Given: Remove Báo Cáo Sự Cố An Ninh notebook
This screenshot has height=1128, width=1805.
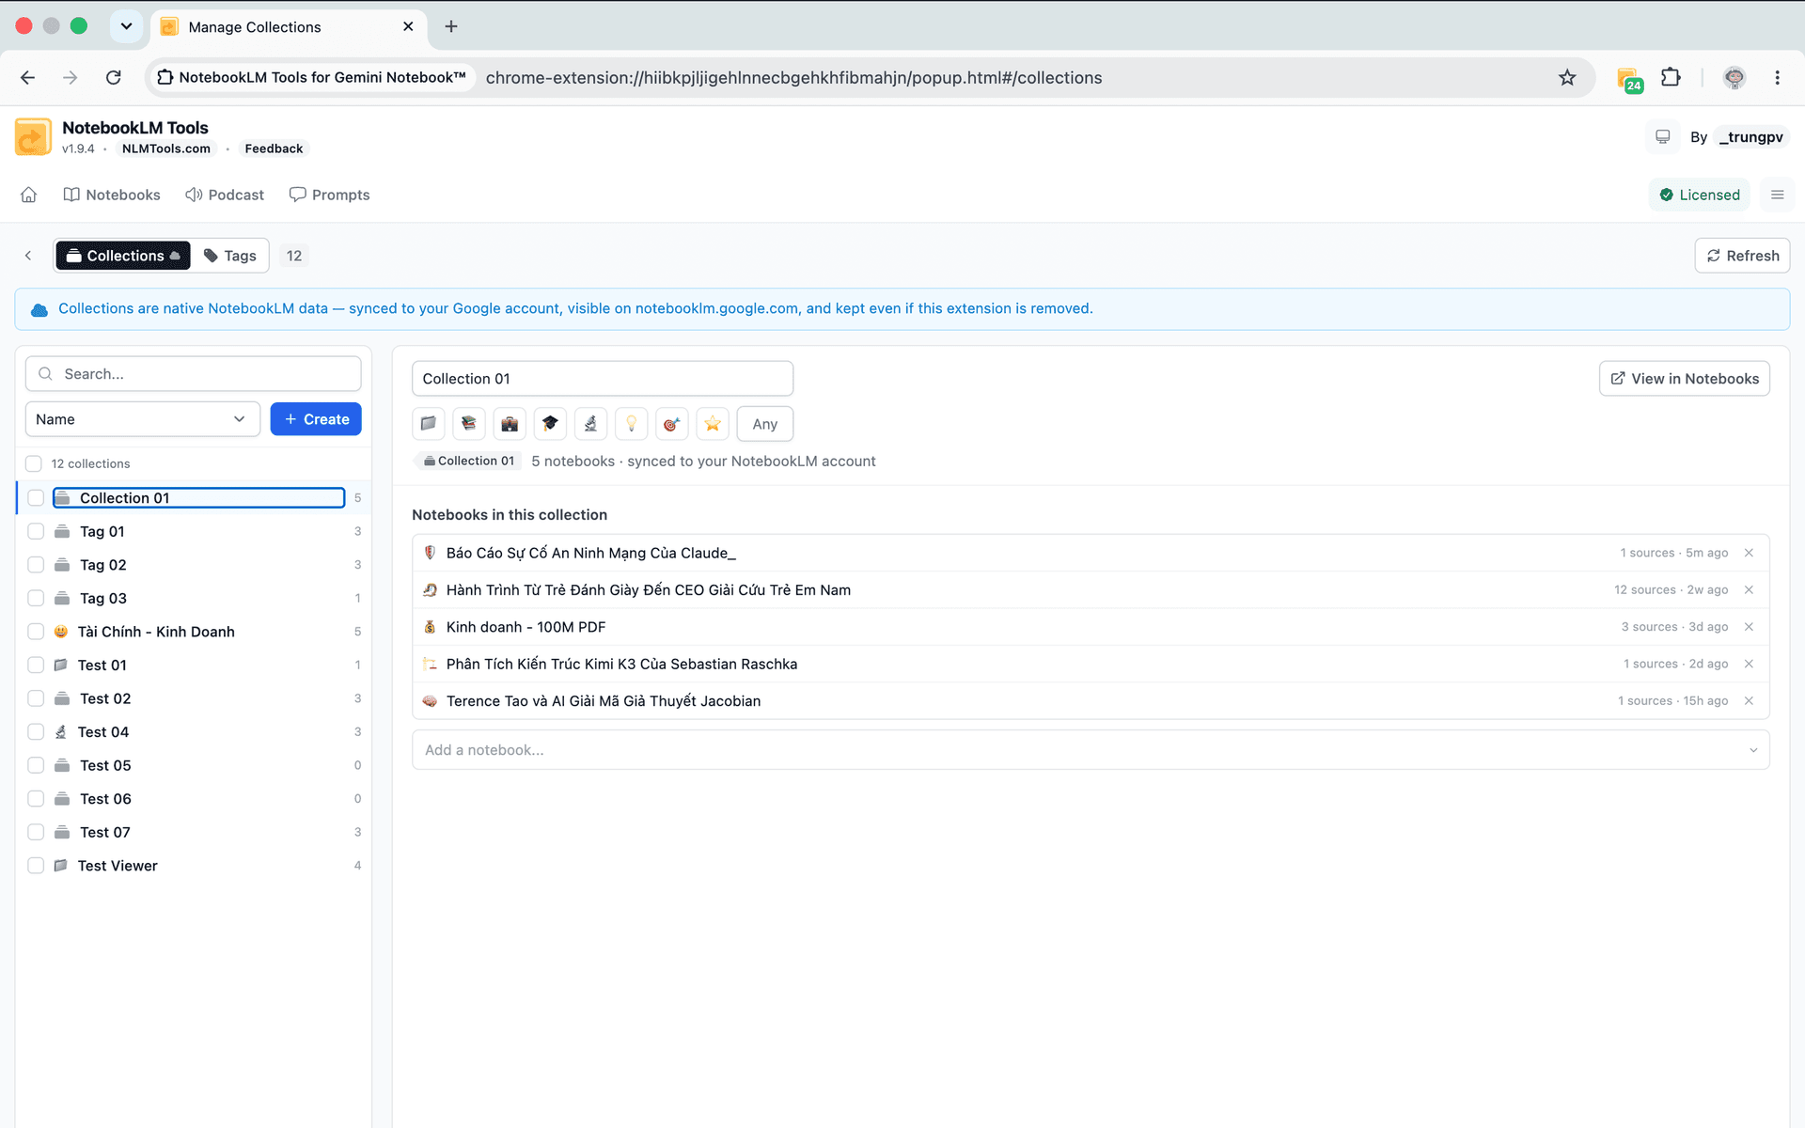Looking at the screenshot, I should click(x=1749, y=553).
